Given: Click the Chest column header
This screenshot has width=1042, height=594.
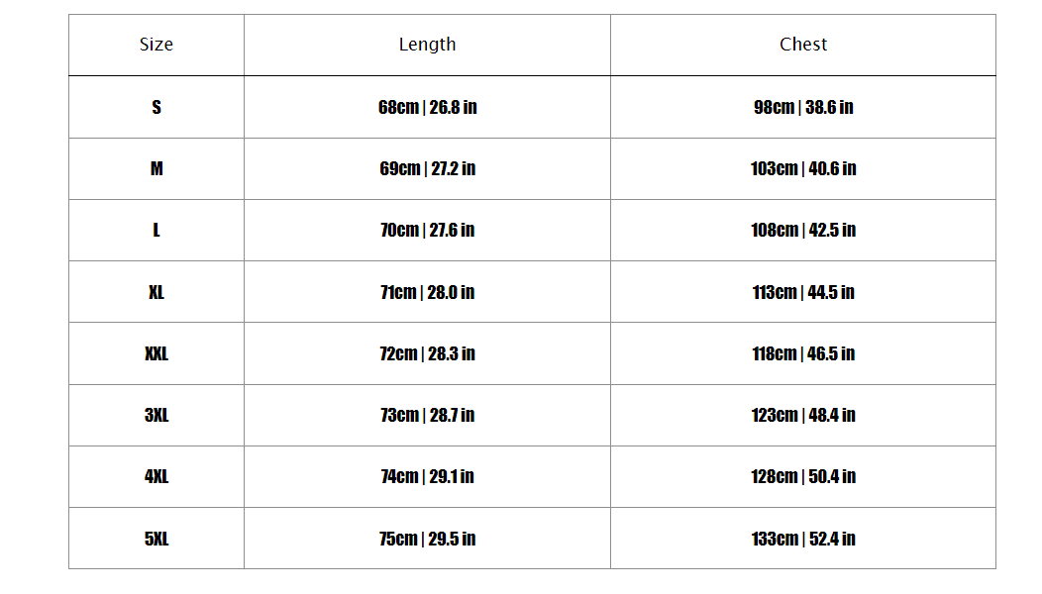Looking at the screenshot, I should tap(803, 45).
